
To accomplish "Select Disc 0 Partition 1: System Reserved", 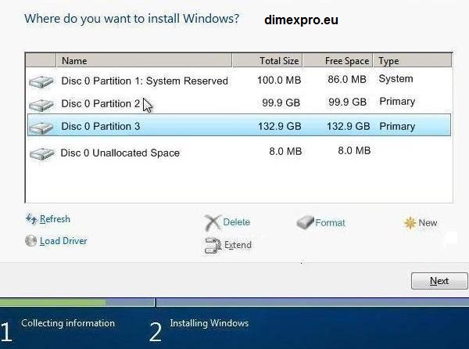I will (238, 81).
